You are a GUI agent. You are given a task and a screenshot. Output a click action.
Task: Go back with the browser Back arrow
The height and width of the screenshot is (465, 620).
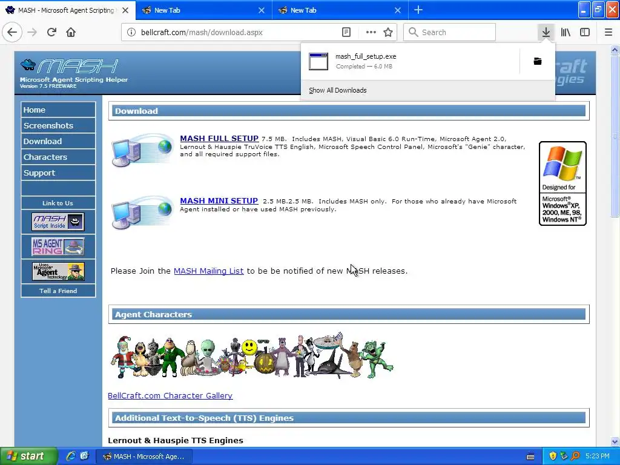click(x=12, y=32)
